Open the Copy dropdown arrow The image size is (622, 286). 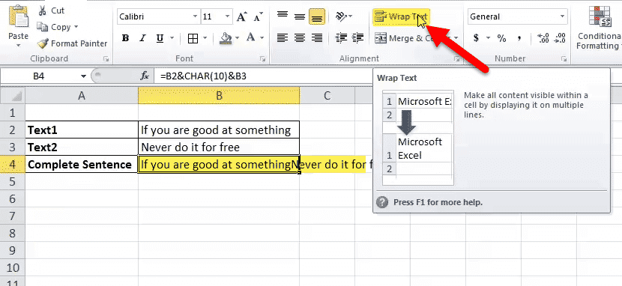click(x=76, y=27)
